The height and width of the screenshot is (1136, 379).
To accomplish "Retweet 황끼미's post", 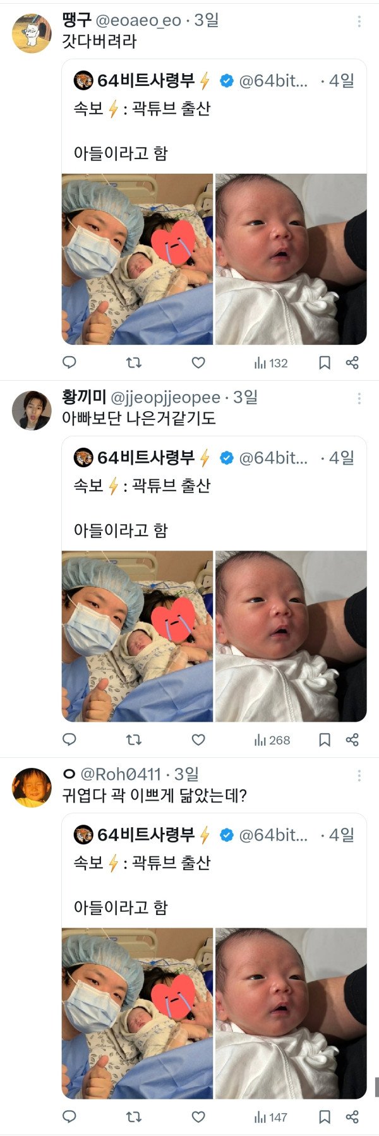I will (x=134, y=739).
